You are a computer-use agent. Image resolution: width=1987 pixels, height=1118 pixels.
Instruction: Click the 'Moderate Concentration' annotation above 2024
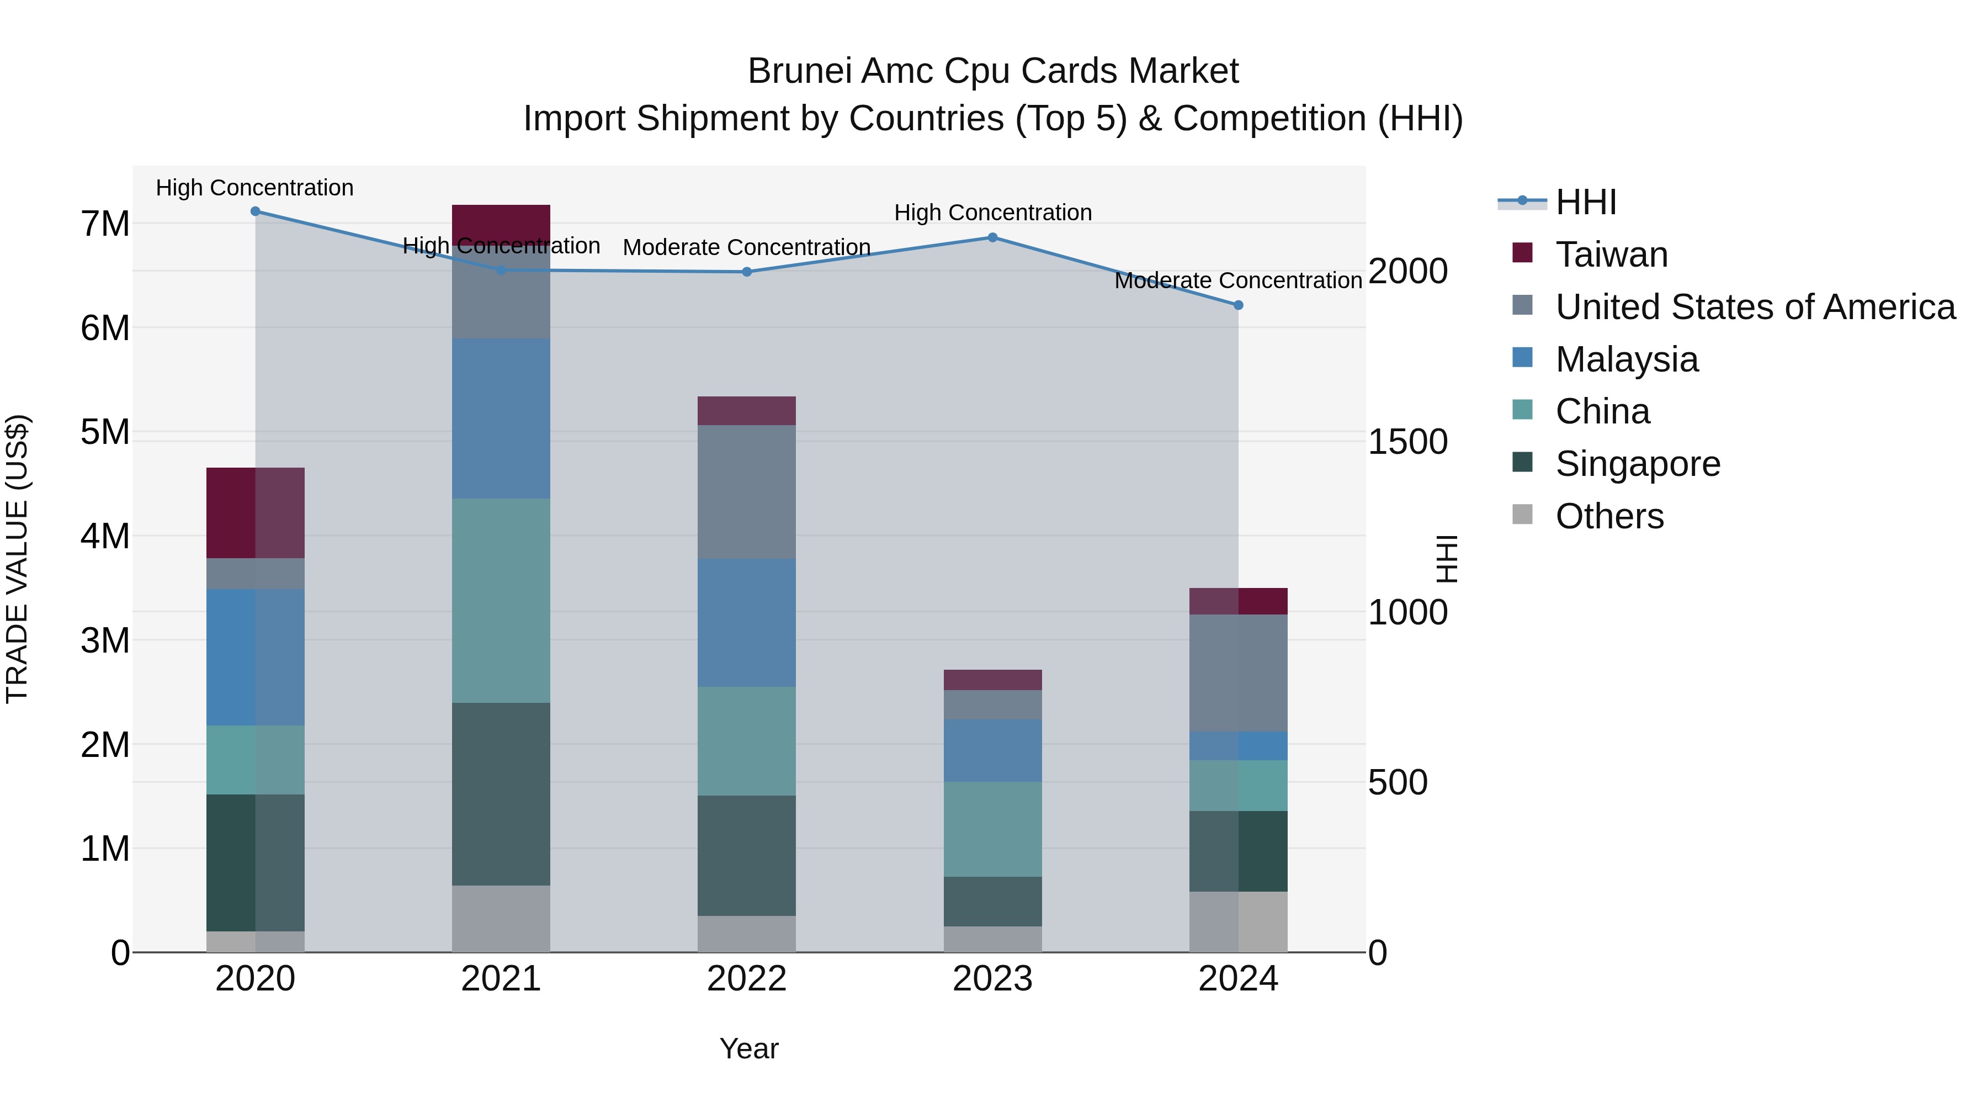click(x=1239, y=280)
